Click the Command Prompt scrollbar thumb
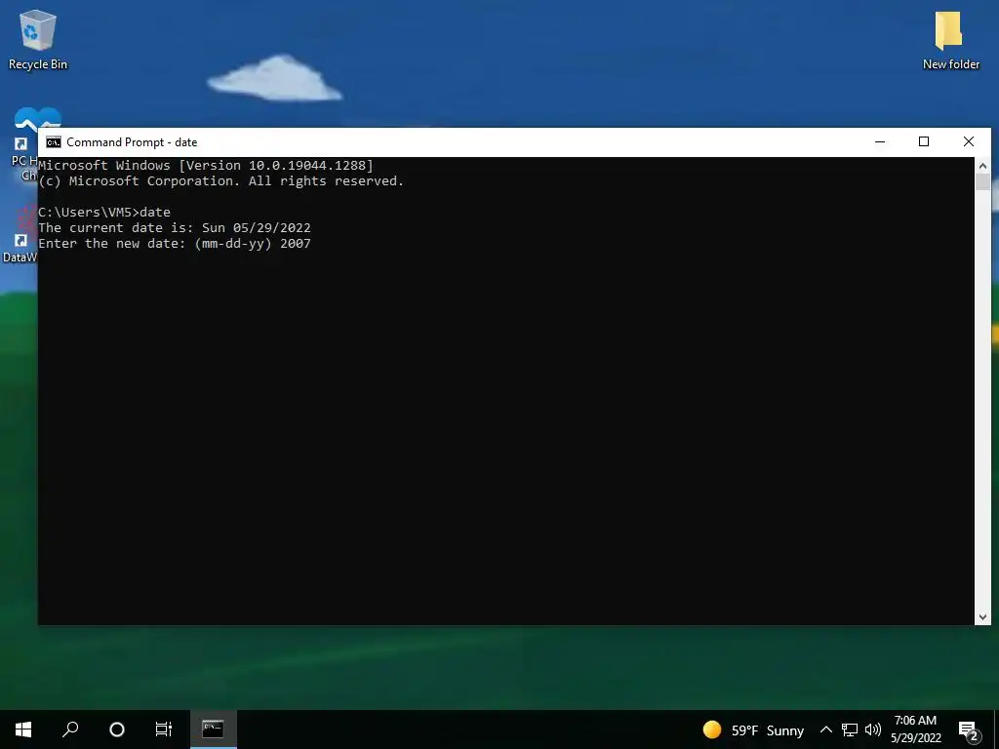 982,182
